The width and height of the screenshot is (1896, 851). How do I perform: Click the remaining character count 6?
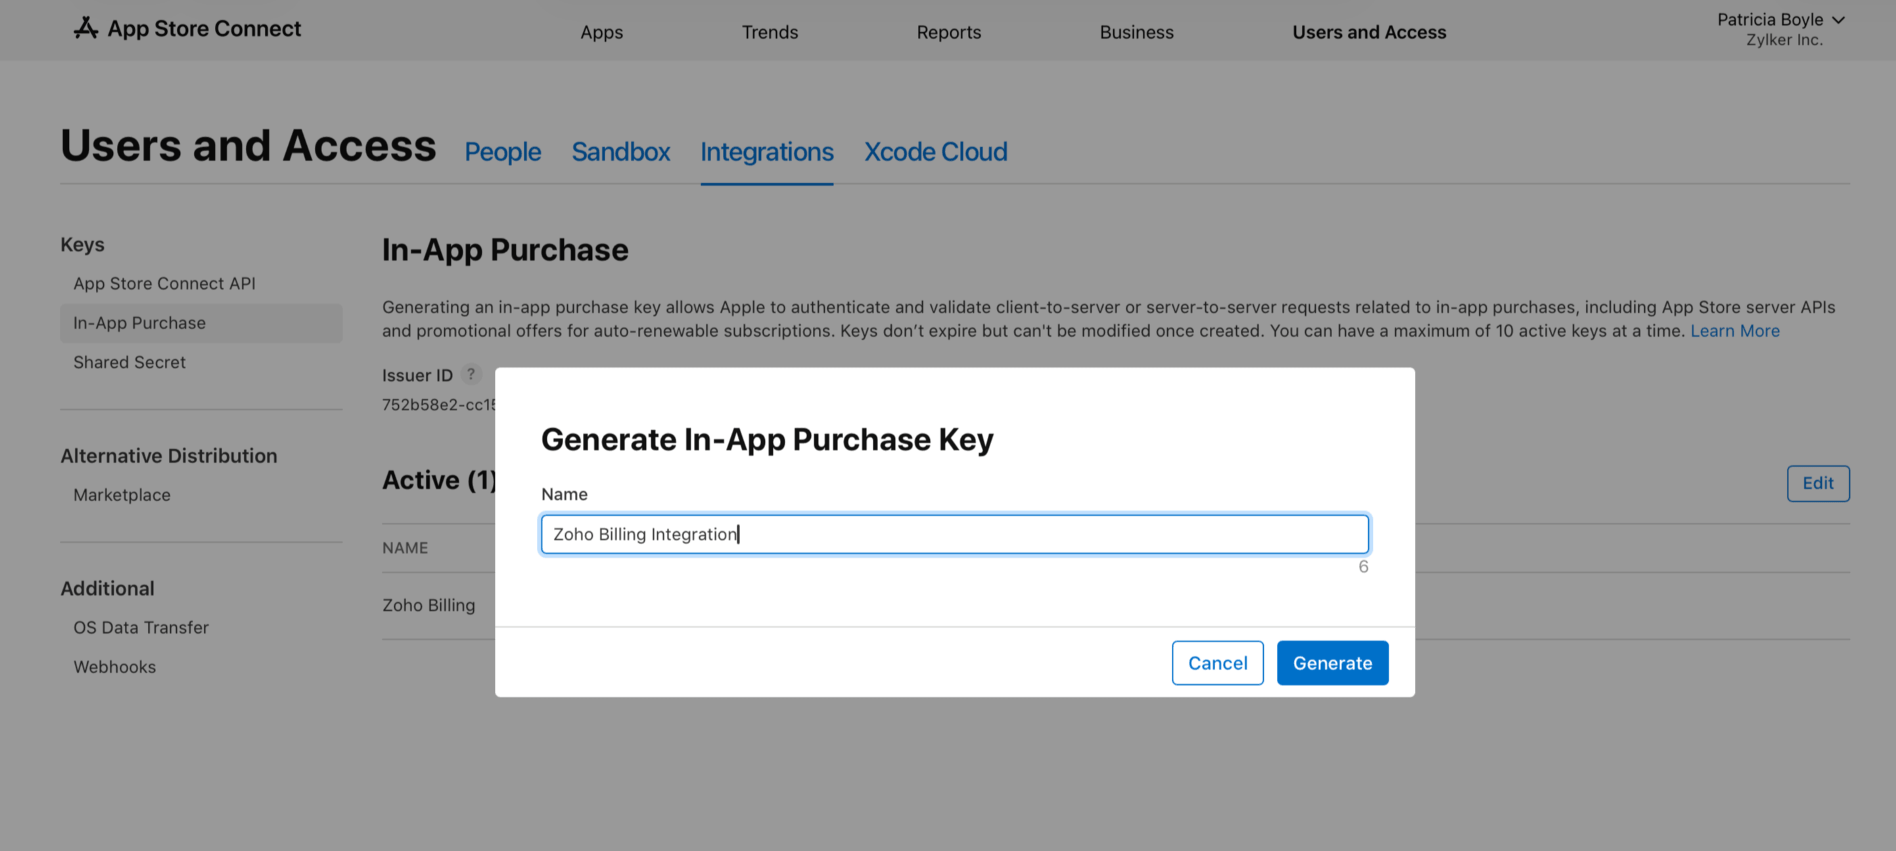click(1362, 567)
